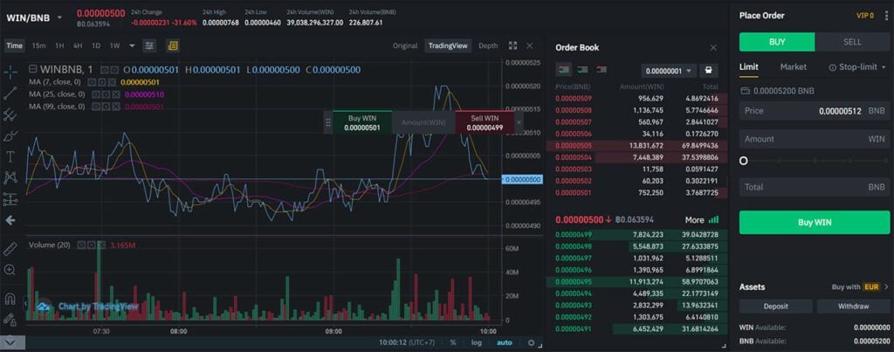The height and width of the screenshot is (352, 894).
Task: Click the More link in order book
Action: (x=694, y=219)
